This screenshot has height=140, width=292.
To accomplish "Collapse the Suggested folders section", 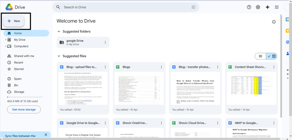I will (59, 31).
